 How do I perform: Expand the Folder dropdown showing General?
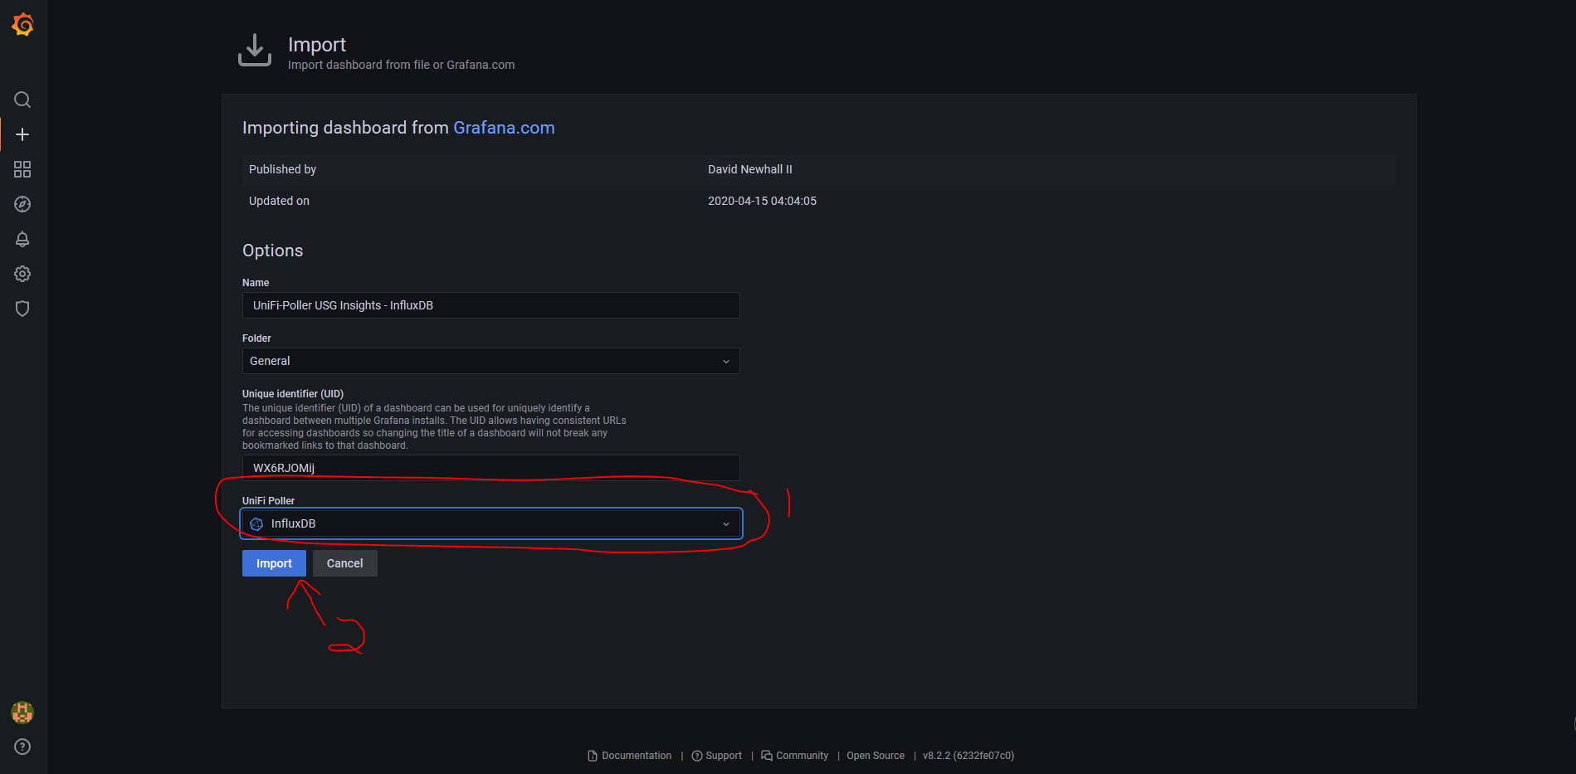490,361
